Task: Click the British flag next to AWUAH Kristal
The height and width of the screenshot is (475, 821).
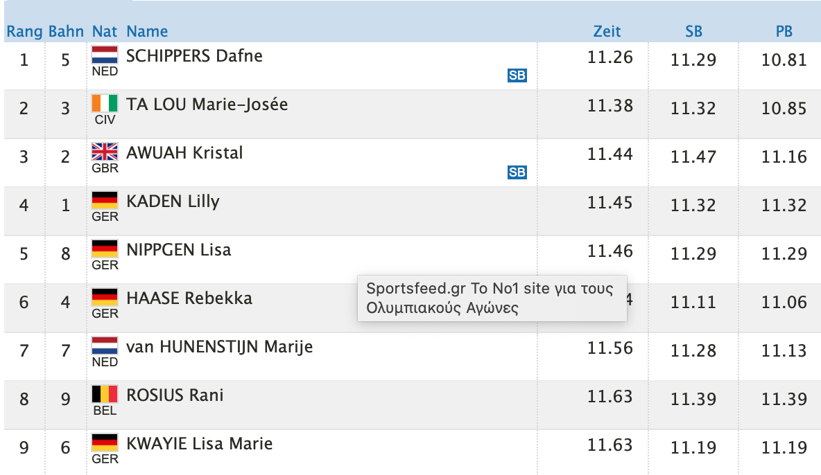Action: tap(105, 152)
